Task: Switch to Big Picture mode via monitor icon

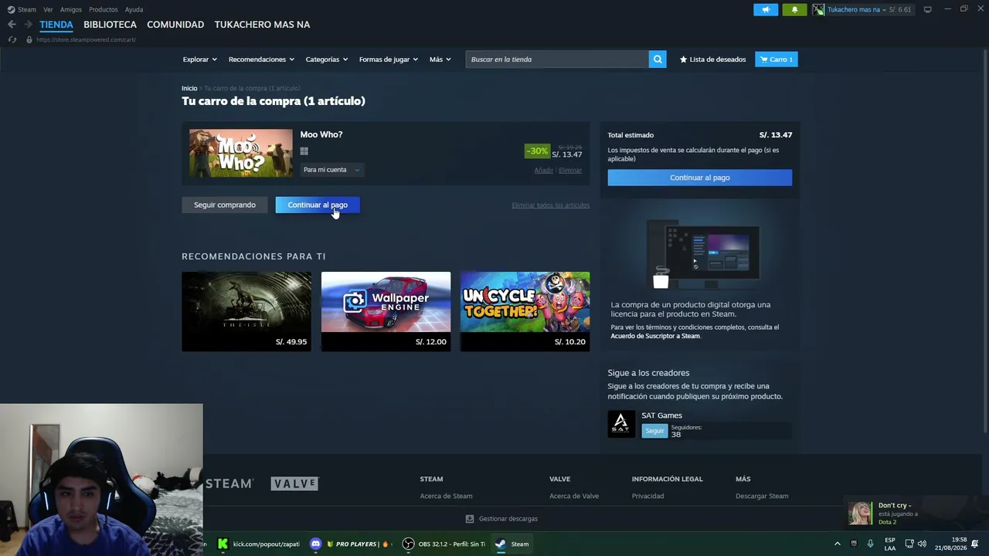Action: pos(927,9)
